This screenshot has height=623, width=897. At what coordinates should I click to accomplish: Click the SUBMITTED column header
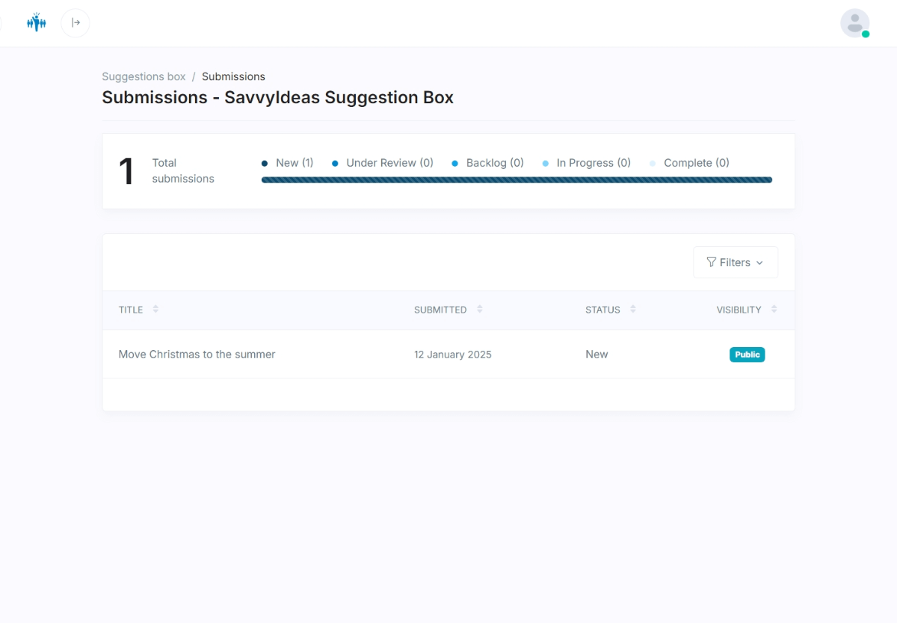pos(440,310)
